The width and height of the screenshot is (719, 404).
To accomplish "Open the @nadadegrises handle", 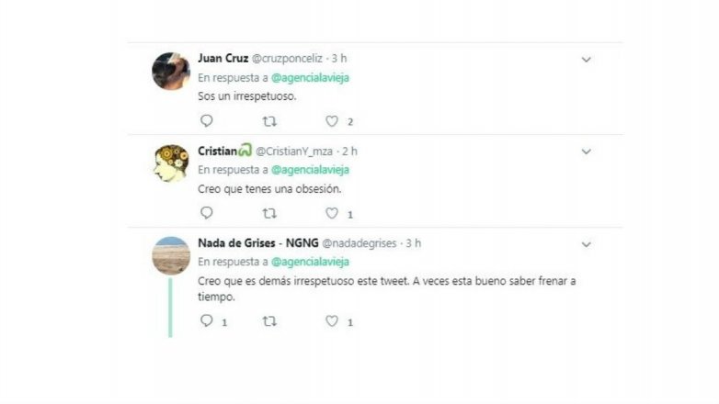I will point(359,242).
